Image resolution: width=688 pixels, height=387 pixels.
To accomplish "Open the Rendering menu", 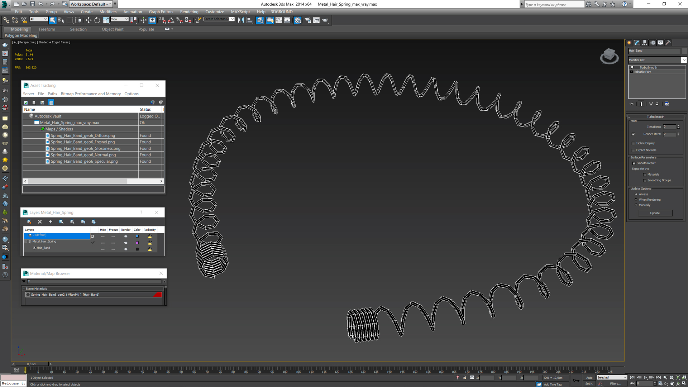I will point(189,12).
